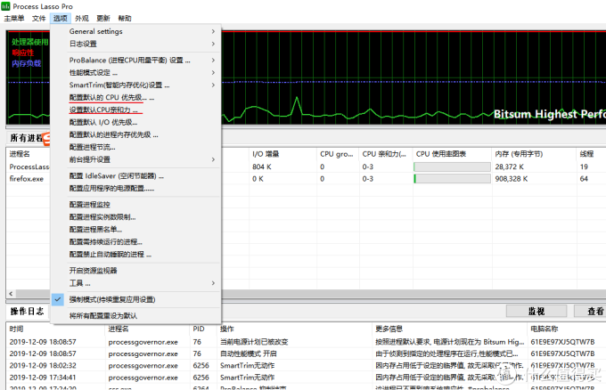Sort log by 时间 column header
The height and width of the screenshot is (390, 606).
pyautogui.click(x=56, y=329)
